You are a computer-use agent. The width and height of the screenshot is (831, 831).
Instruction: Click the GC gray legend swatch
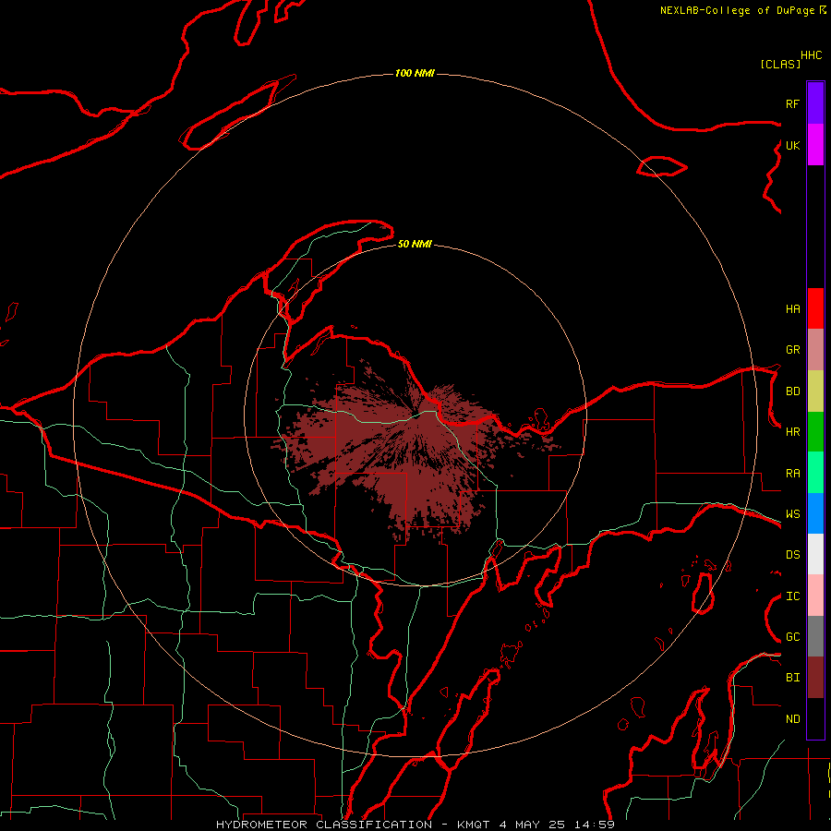pyautogui.click(x=815, y=636)
